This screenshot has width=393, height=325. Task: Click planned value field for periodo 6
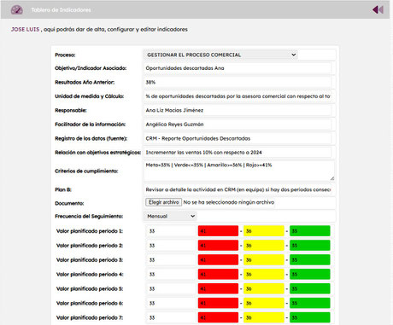pos(171,304)
